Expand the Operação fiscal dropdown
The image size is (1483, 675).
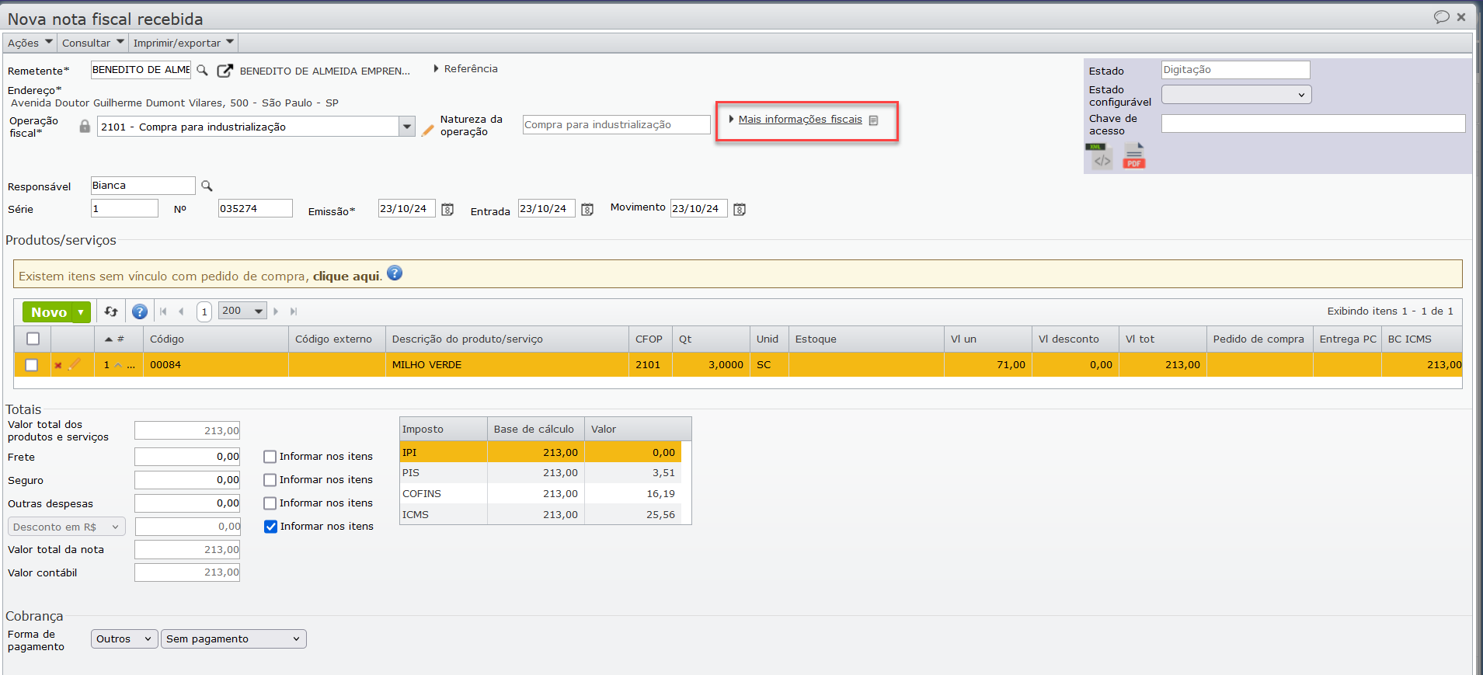(406, 127)
